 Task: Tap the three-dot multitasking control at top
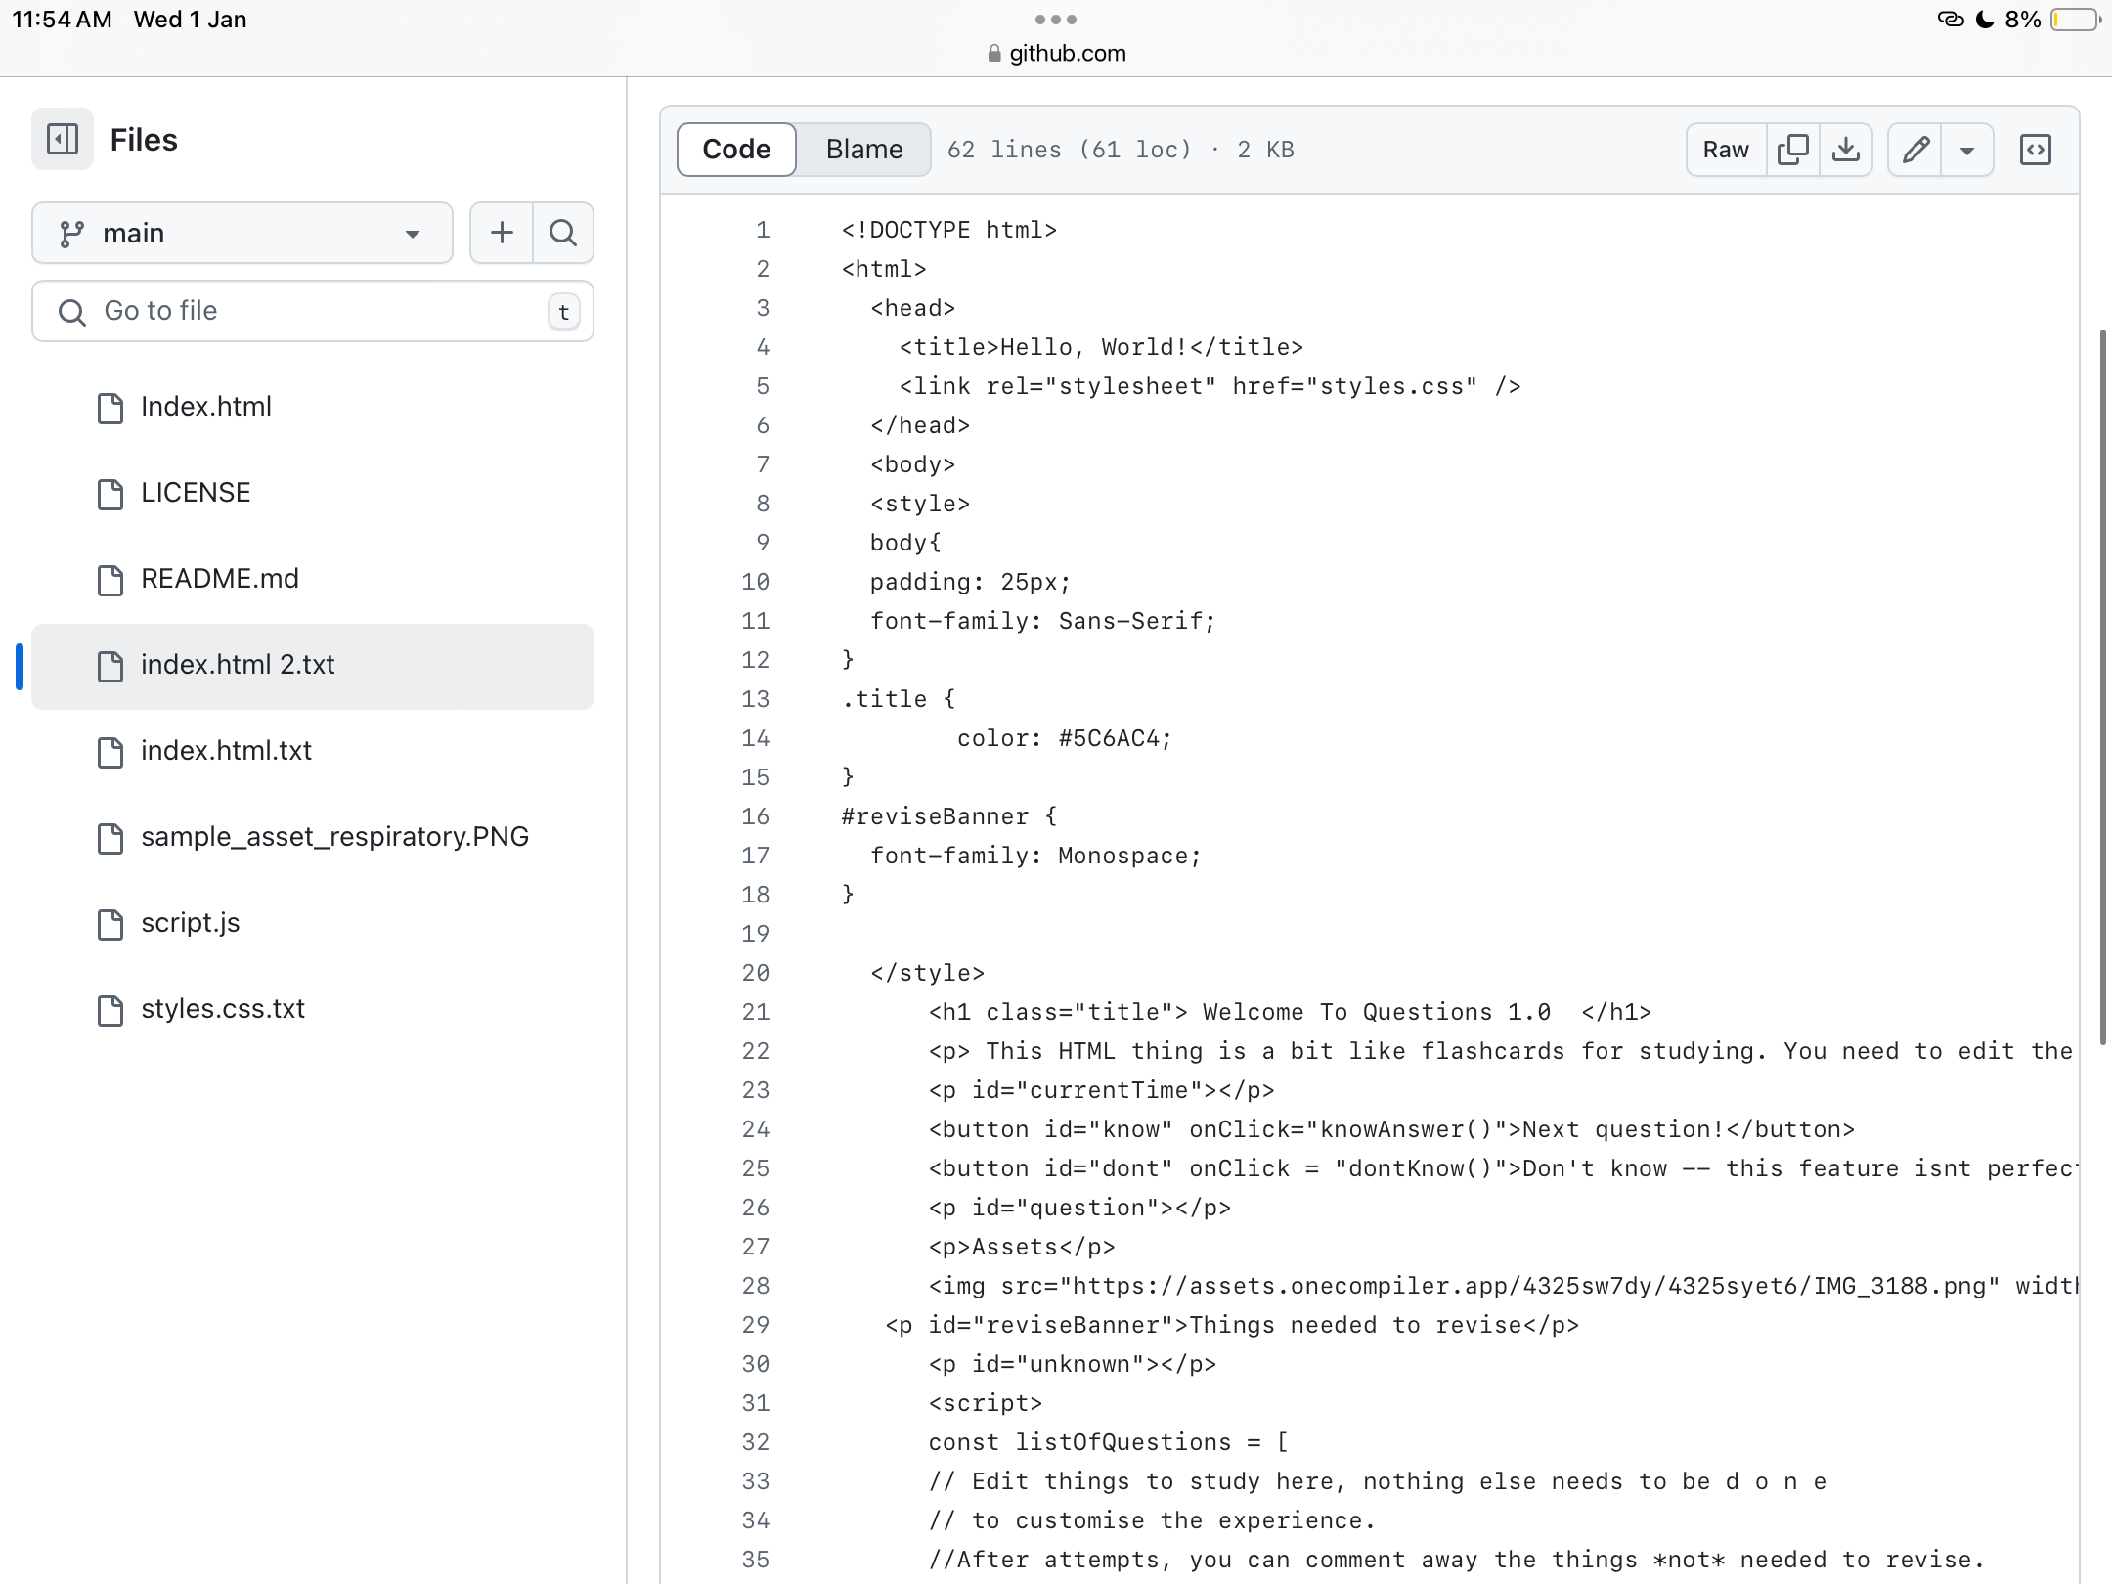click(x=1056, y=19)
